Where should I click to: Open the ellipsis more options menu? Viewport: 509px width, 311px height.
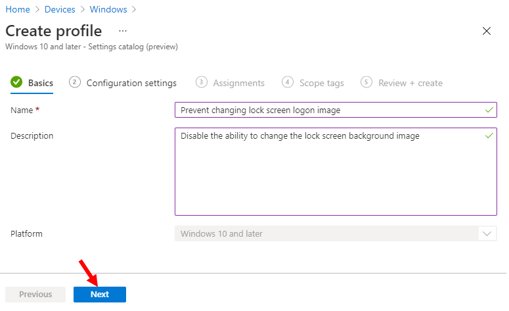(122, 31)
